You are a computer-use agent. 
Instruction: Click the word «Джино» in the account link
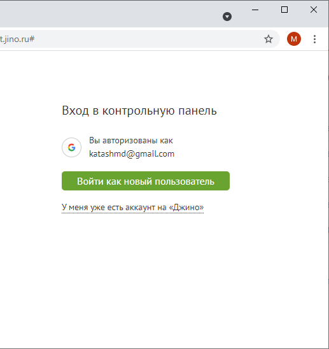[x=186, y=208]
